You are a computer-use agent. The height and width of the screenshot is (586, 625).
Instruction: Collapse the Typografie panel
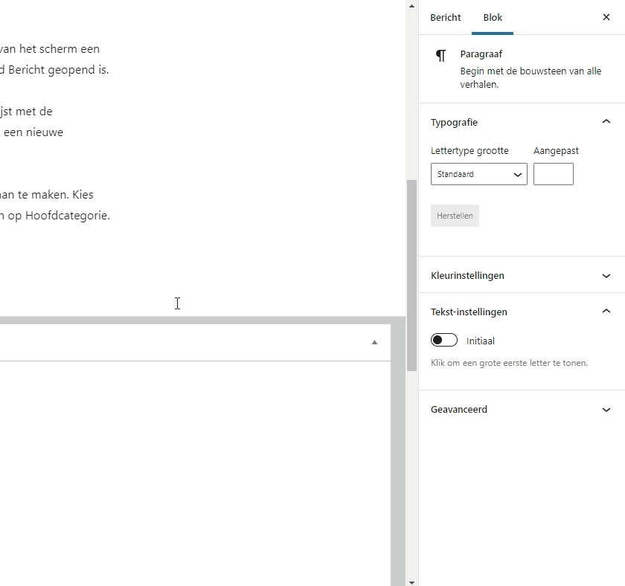tap(606, 122)
